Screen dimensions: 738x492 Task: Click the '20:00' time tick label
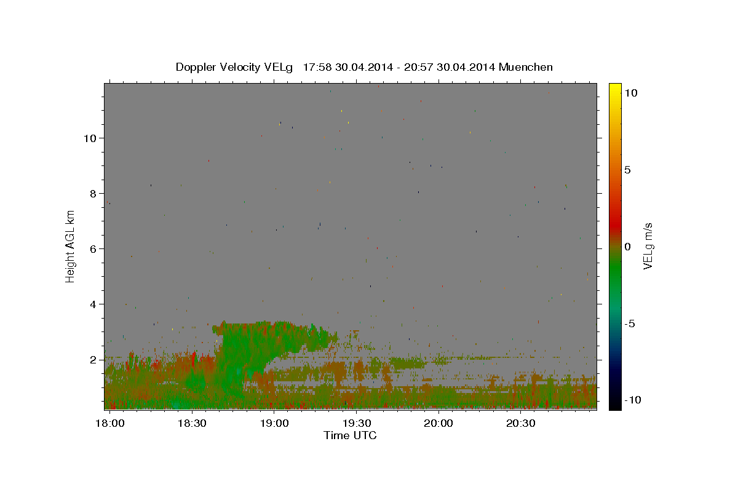pos(438,423)
